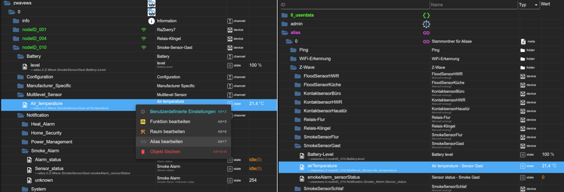Click the device type icon for RaZberry7

point(230,30)
